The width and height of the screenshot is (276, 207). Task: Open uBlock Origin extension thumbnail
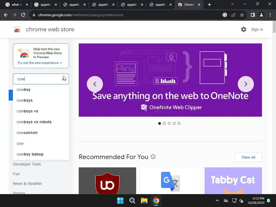tap(107, 181)
